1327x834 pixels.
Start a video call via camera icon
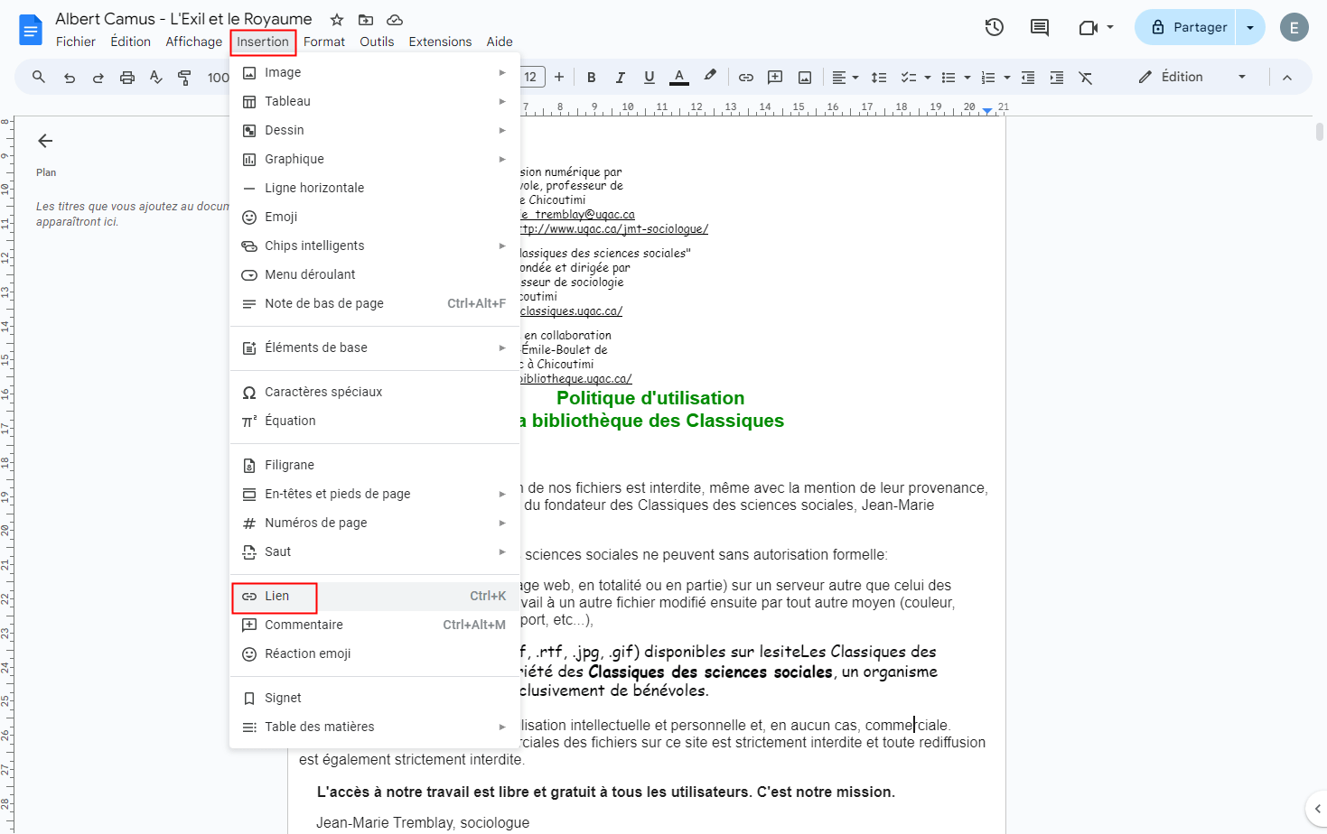[1088, 27]
